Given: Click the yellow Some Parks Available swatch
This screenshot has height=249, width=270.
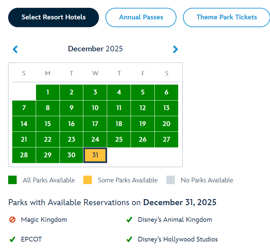Looking at the screenshot, I should coord(87,180).
